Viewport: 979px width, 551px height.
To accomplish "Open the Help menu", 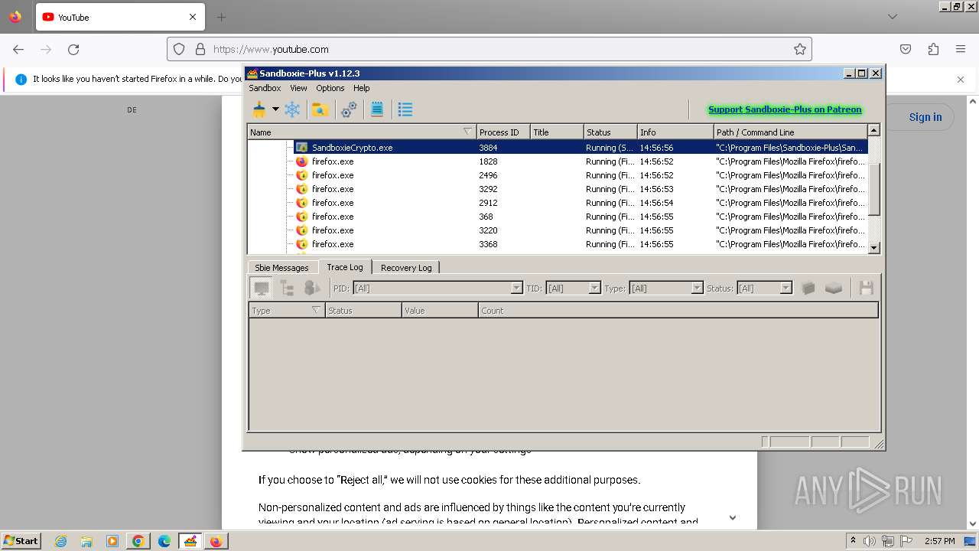I will coord(362,88).
